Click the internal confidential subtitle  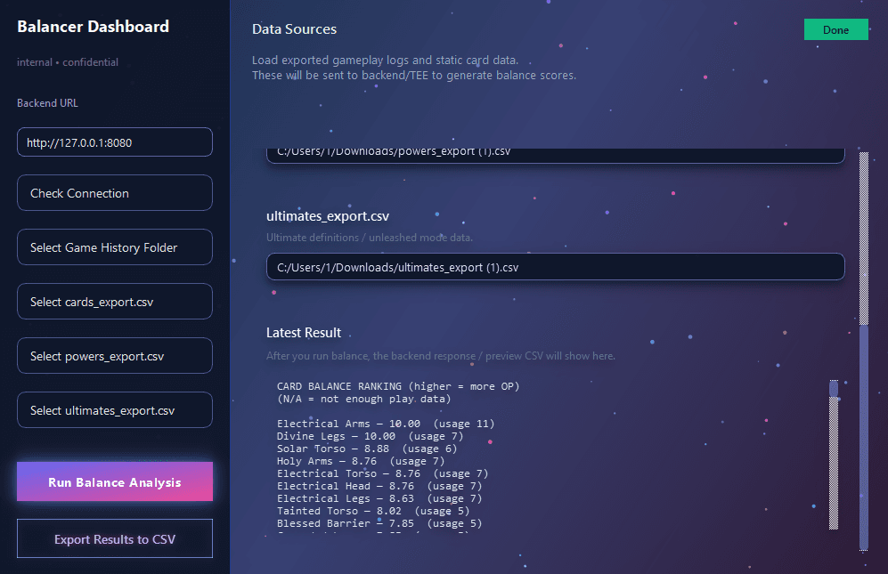[x=59, y=62]
